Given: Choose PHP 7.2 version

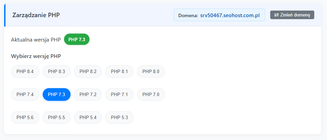Looking at the screenshot, I should click(x=88, y=94).
